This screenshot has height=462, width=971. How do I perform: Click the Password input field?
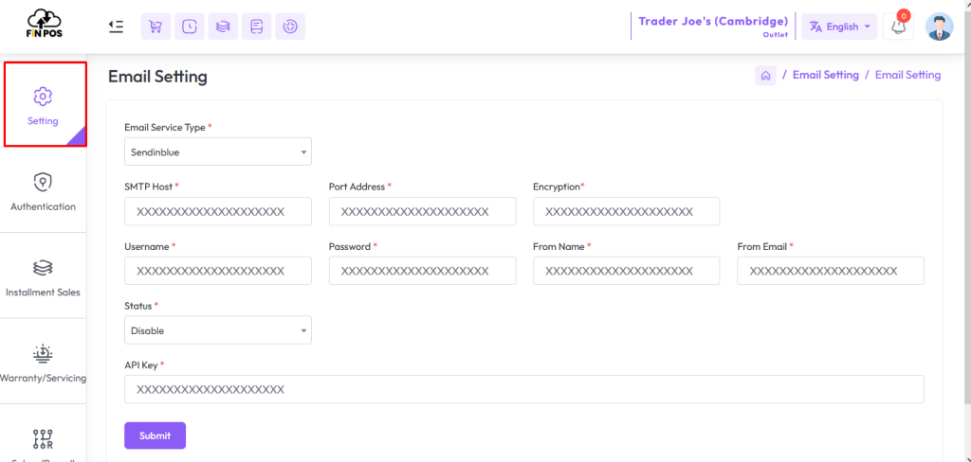pos(422,271)
